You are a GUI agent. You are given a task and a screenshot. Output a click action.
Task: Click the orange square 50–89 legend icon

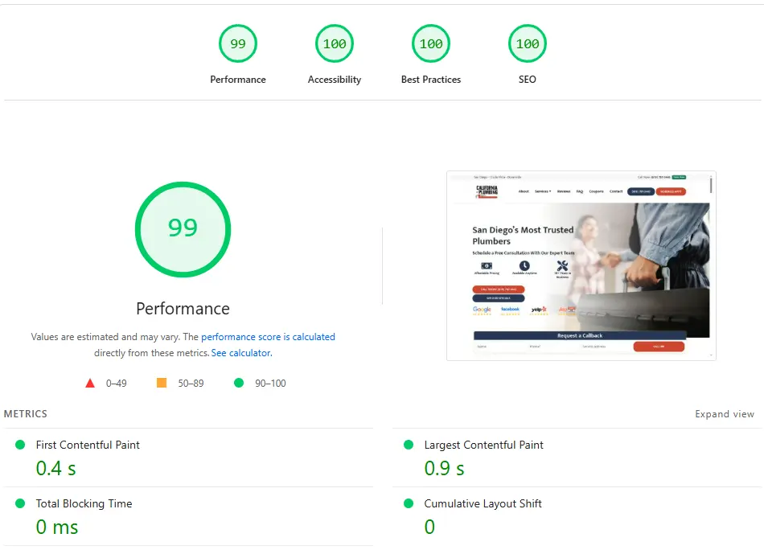point(162,383)
